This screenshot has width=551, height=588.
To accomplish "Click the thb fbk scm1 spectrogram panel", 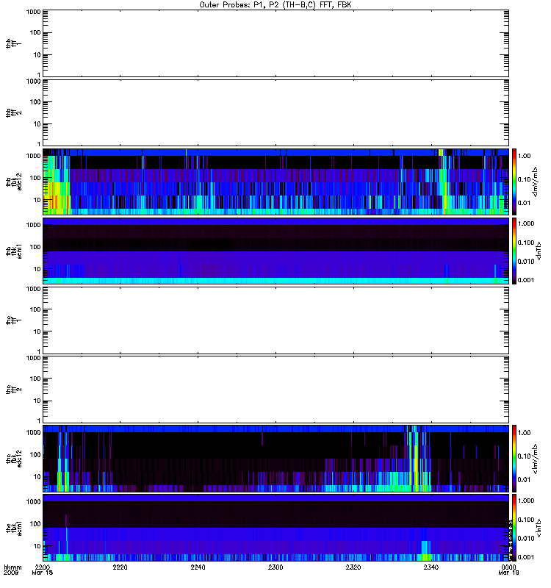I will pyautogui.click(x=275, y=251).
